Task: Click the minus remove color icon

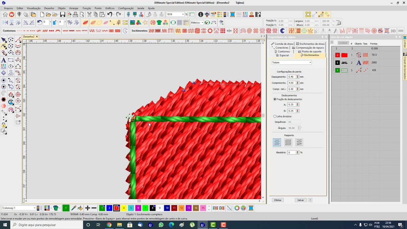Action: click(94, 208)
